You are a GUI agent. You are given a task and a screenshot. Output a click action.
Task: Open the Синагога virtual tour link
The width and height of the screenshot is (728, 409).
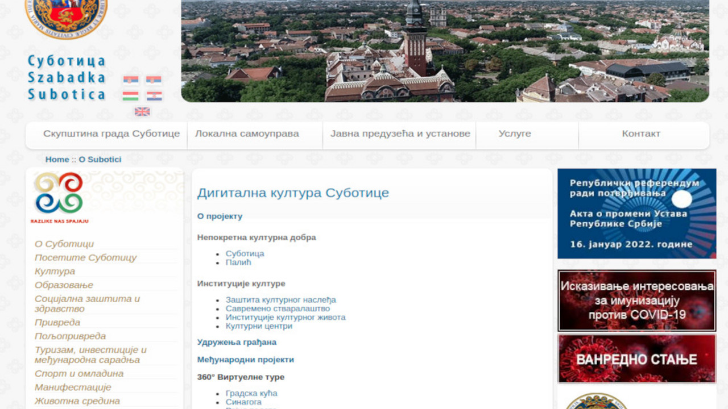243,402
